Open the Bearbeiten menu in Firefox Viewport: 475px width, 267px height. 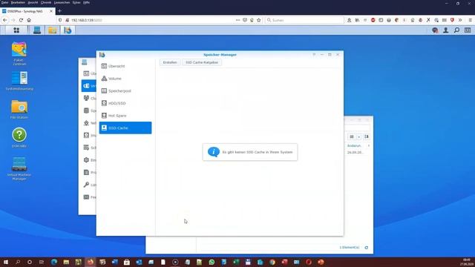coord(18,2)
